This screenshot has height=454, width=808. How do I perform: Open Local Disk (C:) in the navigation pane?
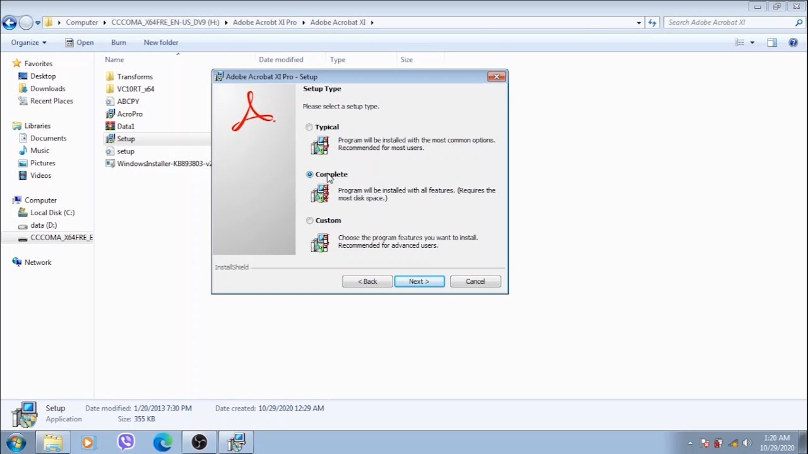[x=46, y=213]
